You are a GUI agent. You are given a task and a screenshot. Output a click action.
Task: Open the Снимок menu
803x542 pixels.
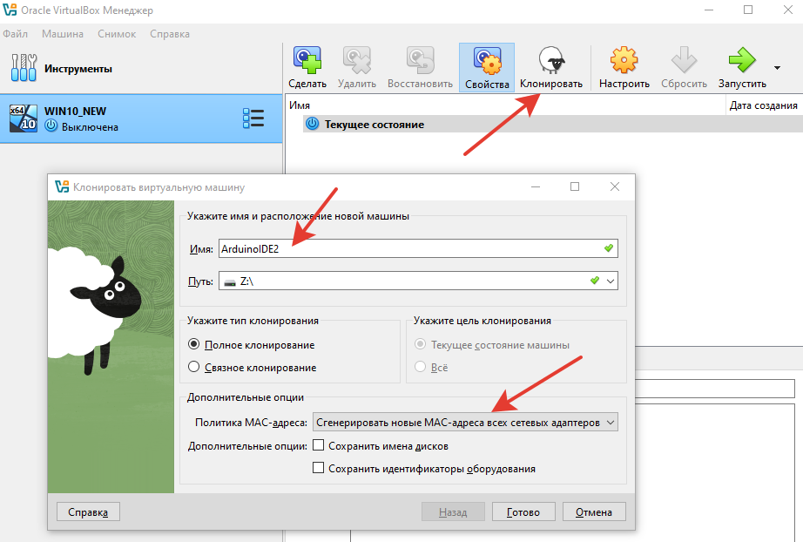117,34
